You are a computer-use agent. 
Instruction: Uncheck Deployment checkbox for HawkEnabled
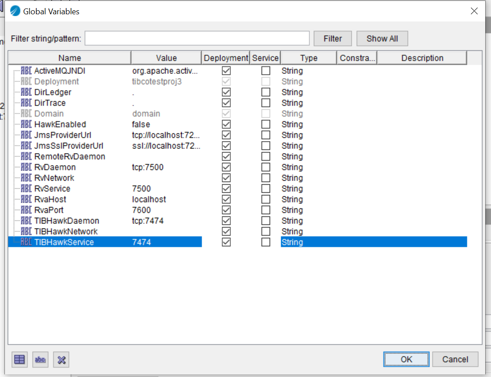[226, 124]
